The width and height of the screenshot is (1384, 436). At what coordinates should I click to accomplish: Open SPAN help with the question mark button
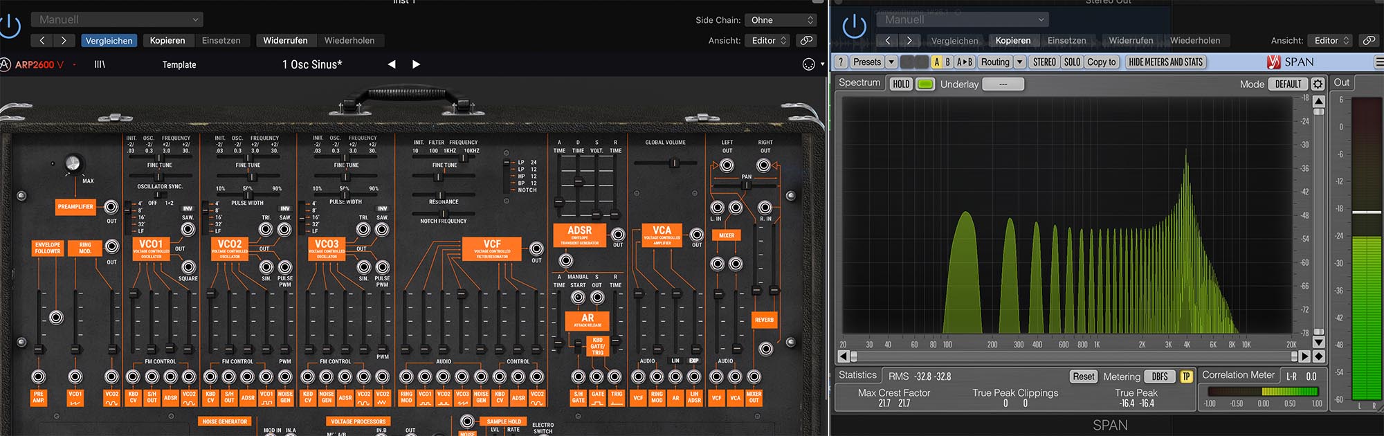[841, 62]
